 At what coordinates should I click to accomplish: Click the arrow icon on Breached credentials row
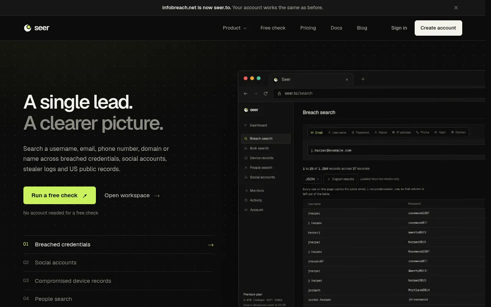[211, 245]
